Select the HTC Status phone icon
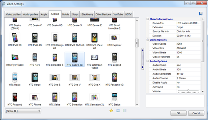Image resolution: width=208 pixels, height=120 pixels. [114, 97]
